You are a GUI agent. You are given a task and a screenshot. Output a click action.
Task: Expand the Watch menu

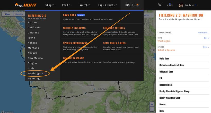85,5
